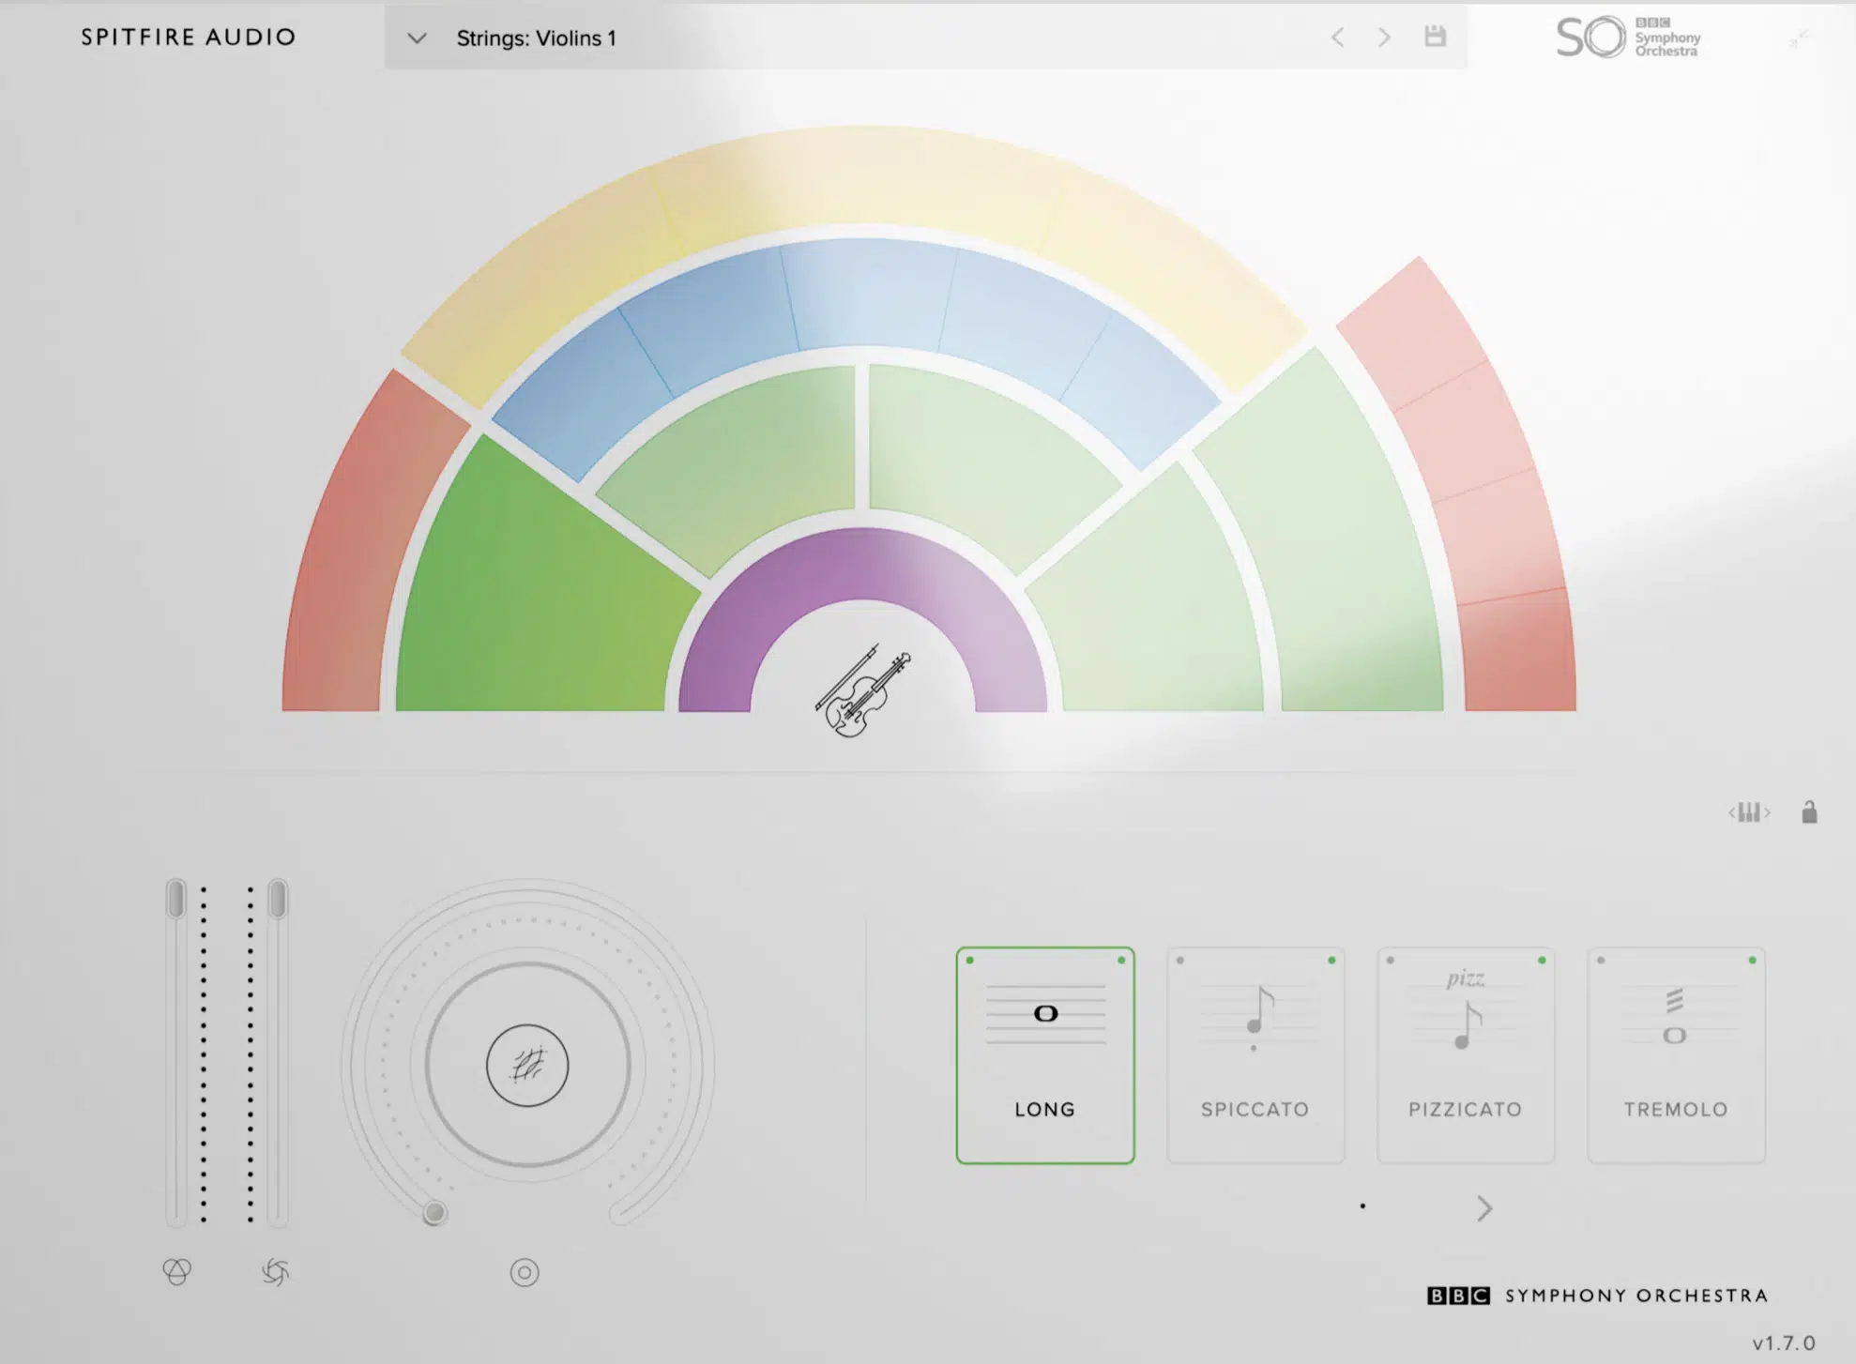Viewport: 1856px width, 1364px height.
Task: Select the Tremolo articulation
Action: (1676, 1055)
